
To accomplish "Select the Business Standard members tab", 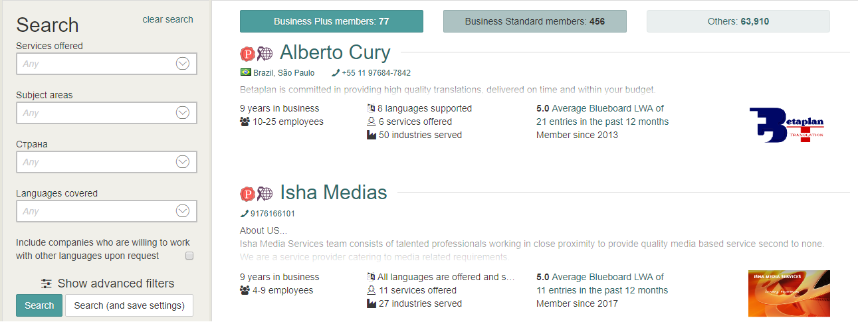I will tap(534, 21).
